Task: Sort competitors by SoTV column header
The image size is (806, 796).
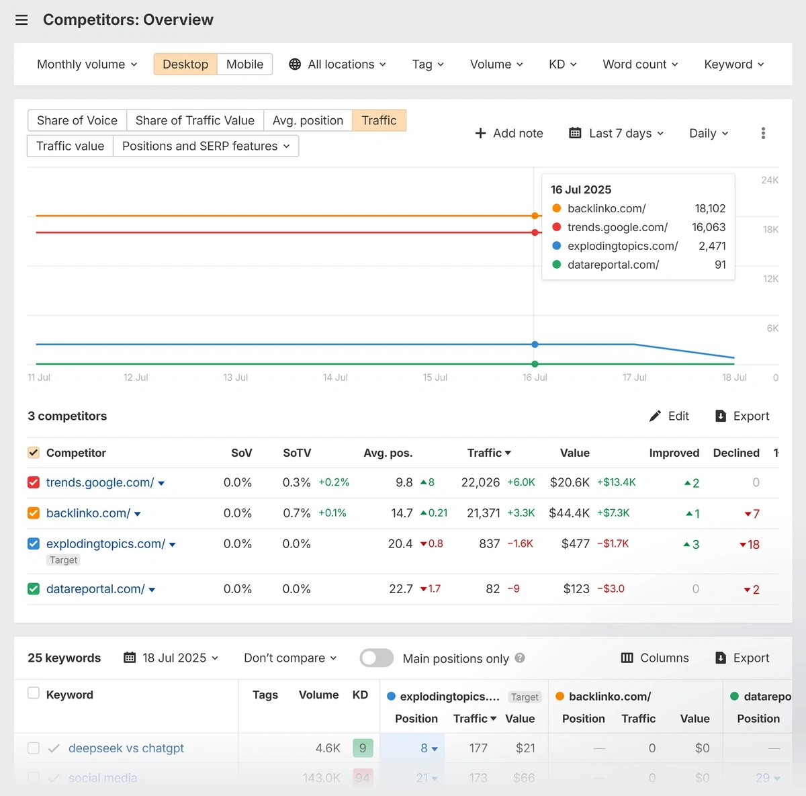Action: point(297,453)
